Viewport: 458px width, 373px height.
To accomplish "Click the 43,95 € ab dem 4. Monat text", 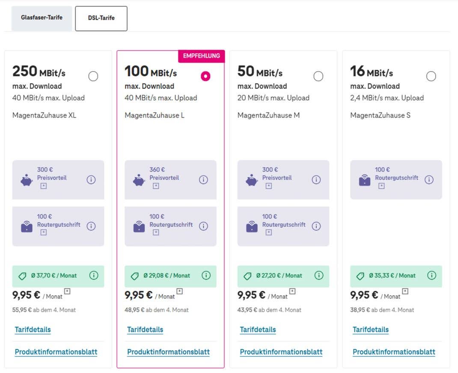I will [x=269, y=310].
